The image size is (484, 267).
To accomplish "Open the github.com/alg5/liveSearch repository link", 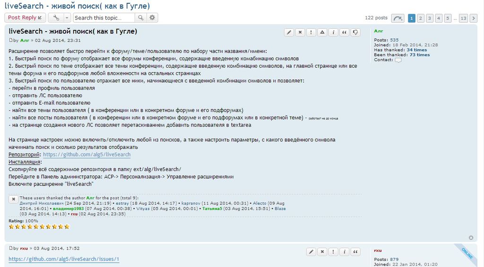I will tap(86, 155).
